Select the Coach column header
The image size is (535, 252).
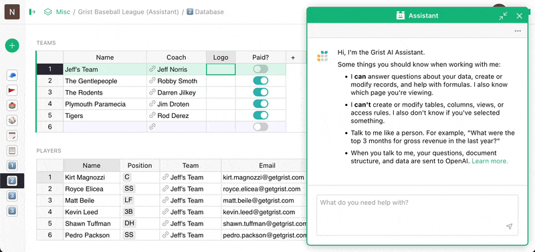(x=177, y=57)
